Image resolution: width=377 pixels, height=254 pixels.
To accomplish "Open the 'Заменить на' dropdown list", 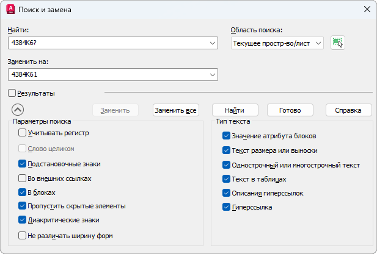I will [212, 74].
